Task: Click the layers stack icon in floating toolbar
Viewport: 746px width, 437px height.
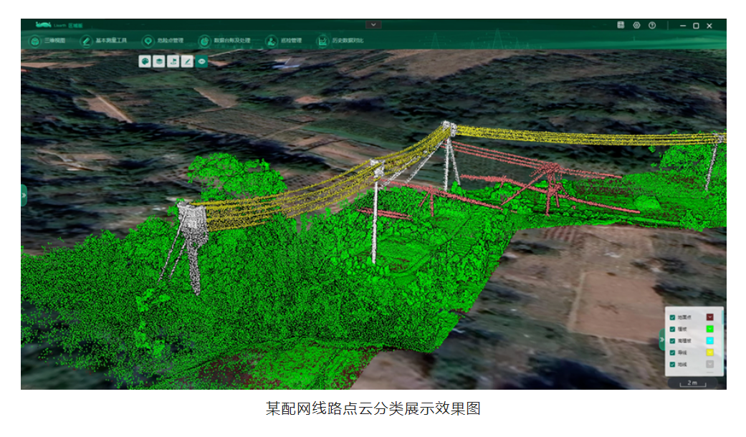Action: (159, 62)
